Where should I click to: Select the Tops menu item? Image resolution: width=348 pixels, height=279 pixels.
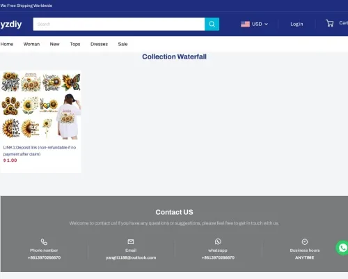tap(75, 44)
